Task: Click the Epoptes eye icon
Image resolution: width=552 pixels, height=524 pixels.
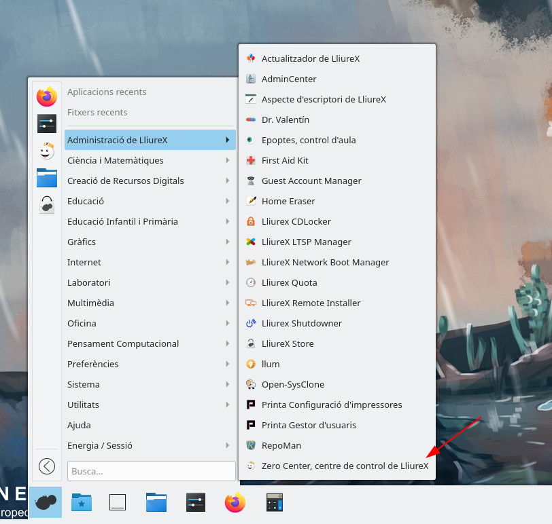Action: point(251,140)
